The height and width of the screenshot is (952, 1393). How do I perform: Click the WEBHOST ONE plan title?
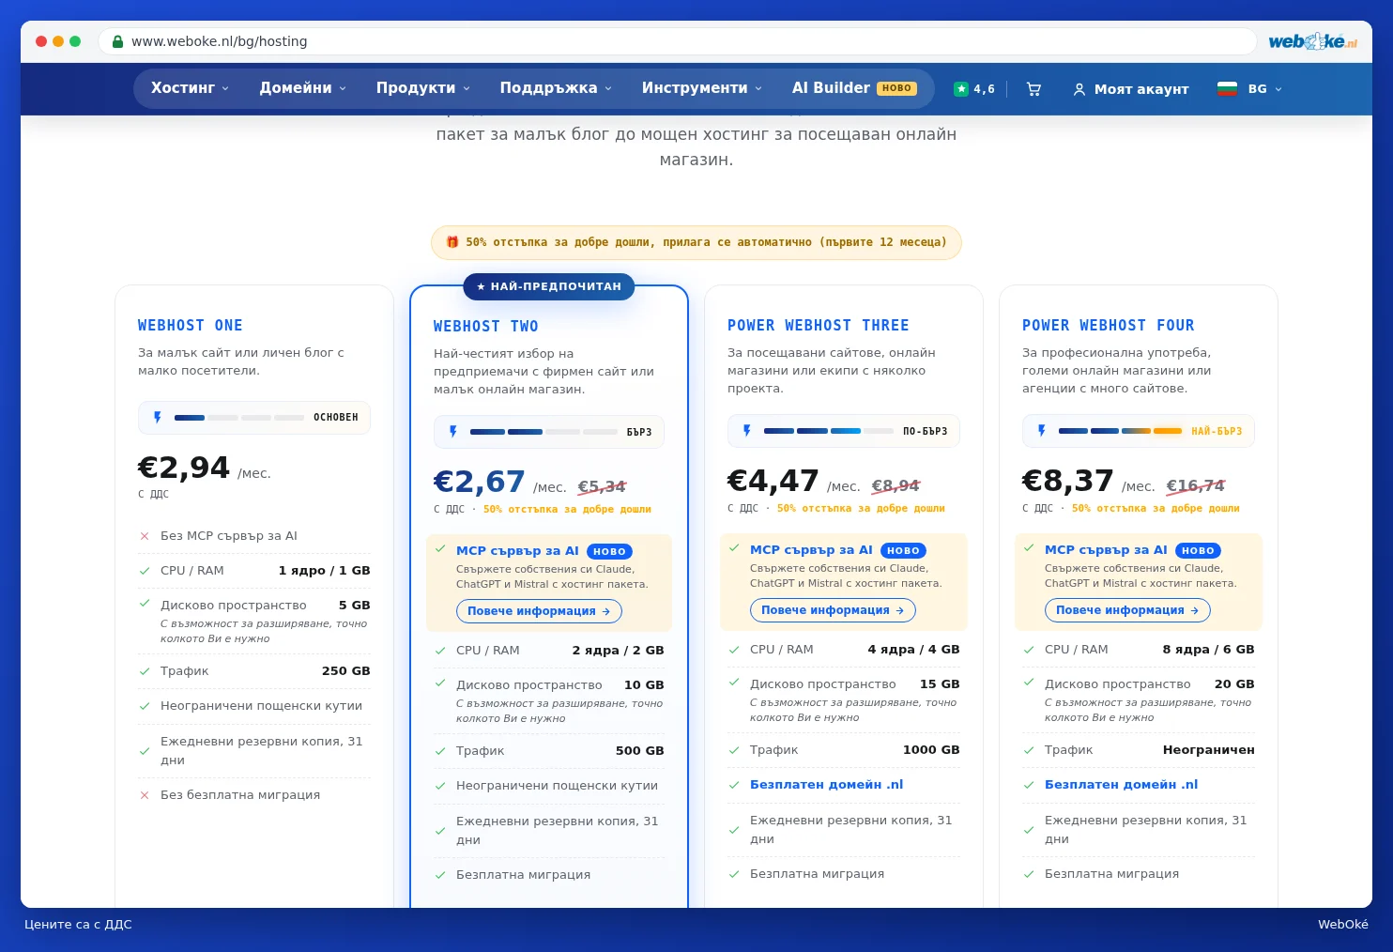[191, 326]
